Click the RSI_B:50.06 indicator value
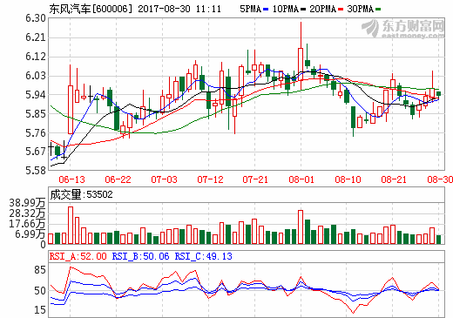This screenshot has height=318, width=453. click(140, 256)
